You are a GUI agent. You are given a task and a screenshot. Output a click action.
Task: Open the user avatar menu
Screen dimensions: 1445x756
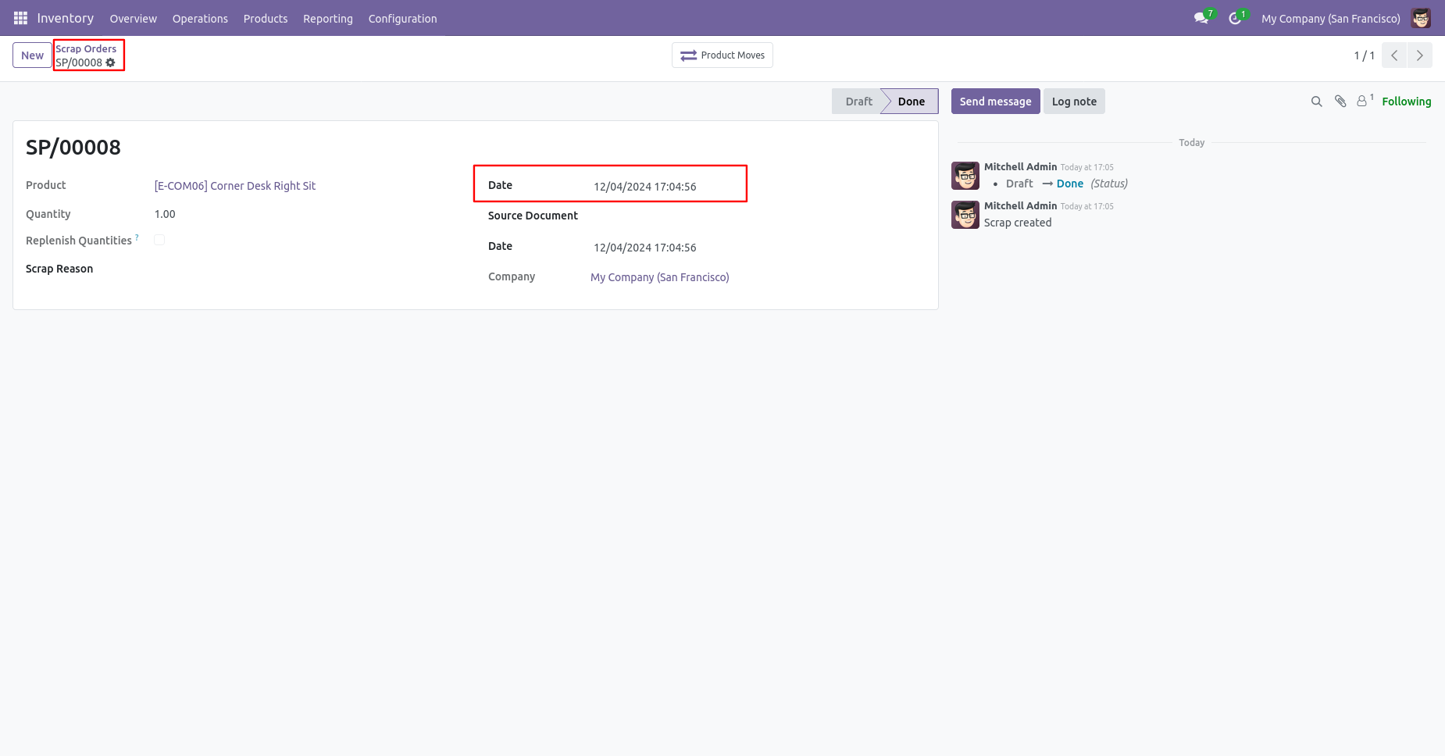[x=1421, y=18]
